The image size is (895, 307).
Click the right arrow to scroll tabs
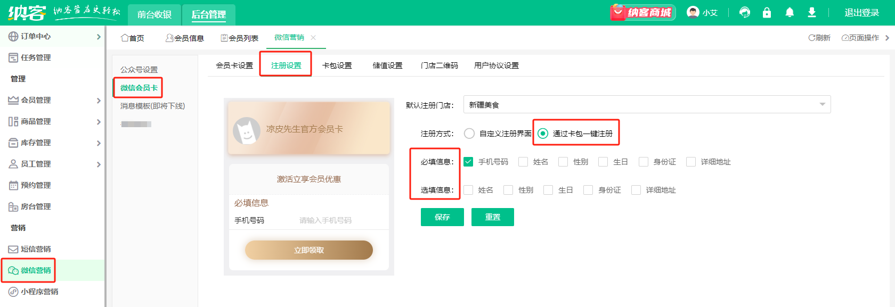coord(887,38)
